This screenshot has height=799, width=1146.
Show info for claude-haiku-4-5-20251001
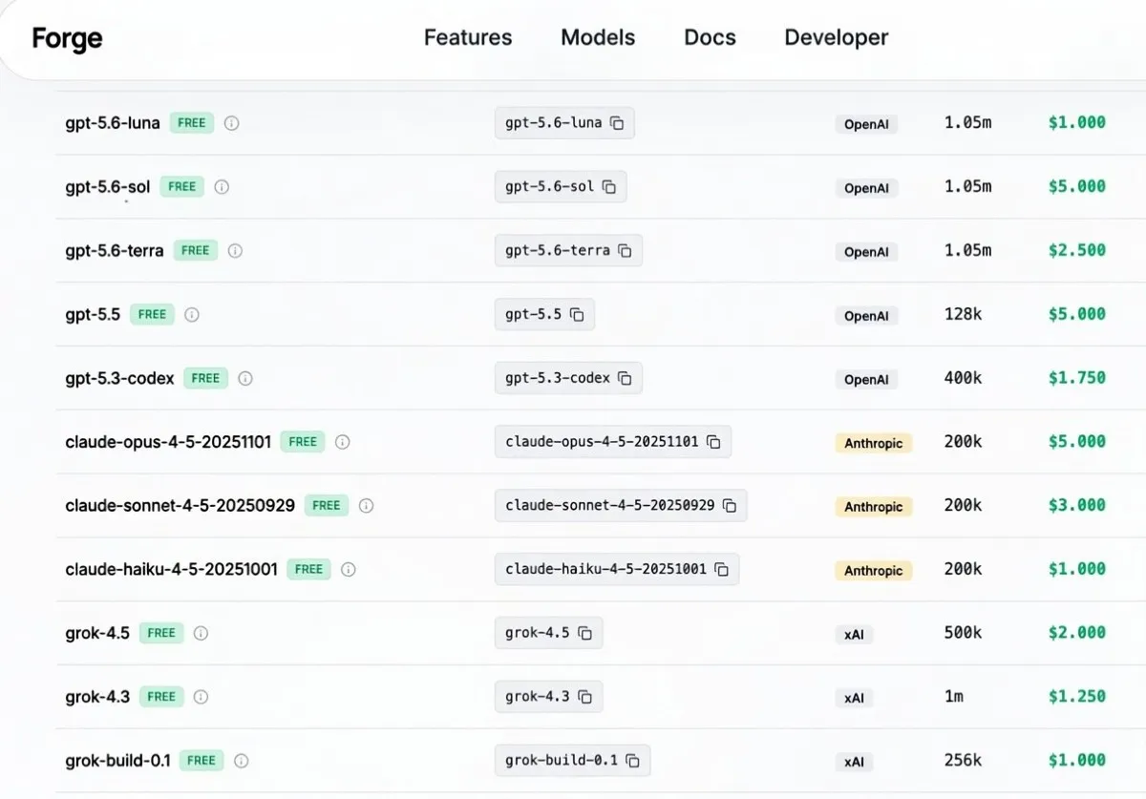349,570
